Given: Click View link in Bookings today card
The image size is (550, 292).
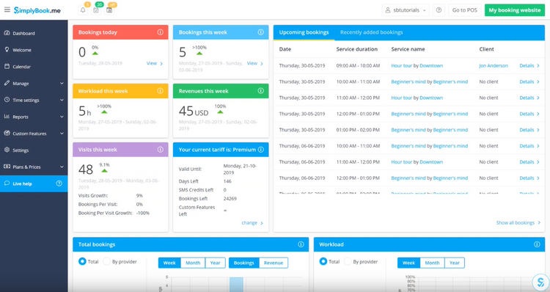Looking at the screenshot, I should (154, 64).
